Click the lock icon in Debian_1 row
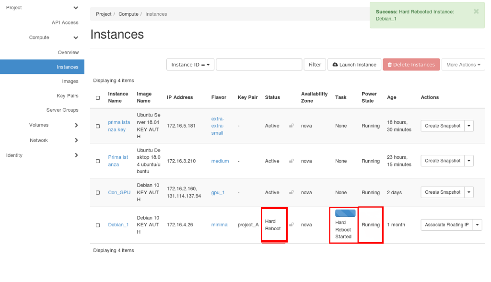 pos(292,224)
